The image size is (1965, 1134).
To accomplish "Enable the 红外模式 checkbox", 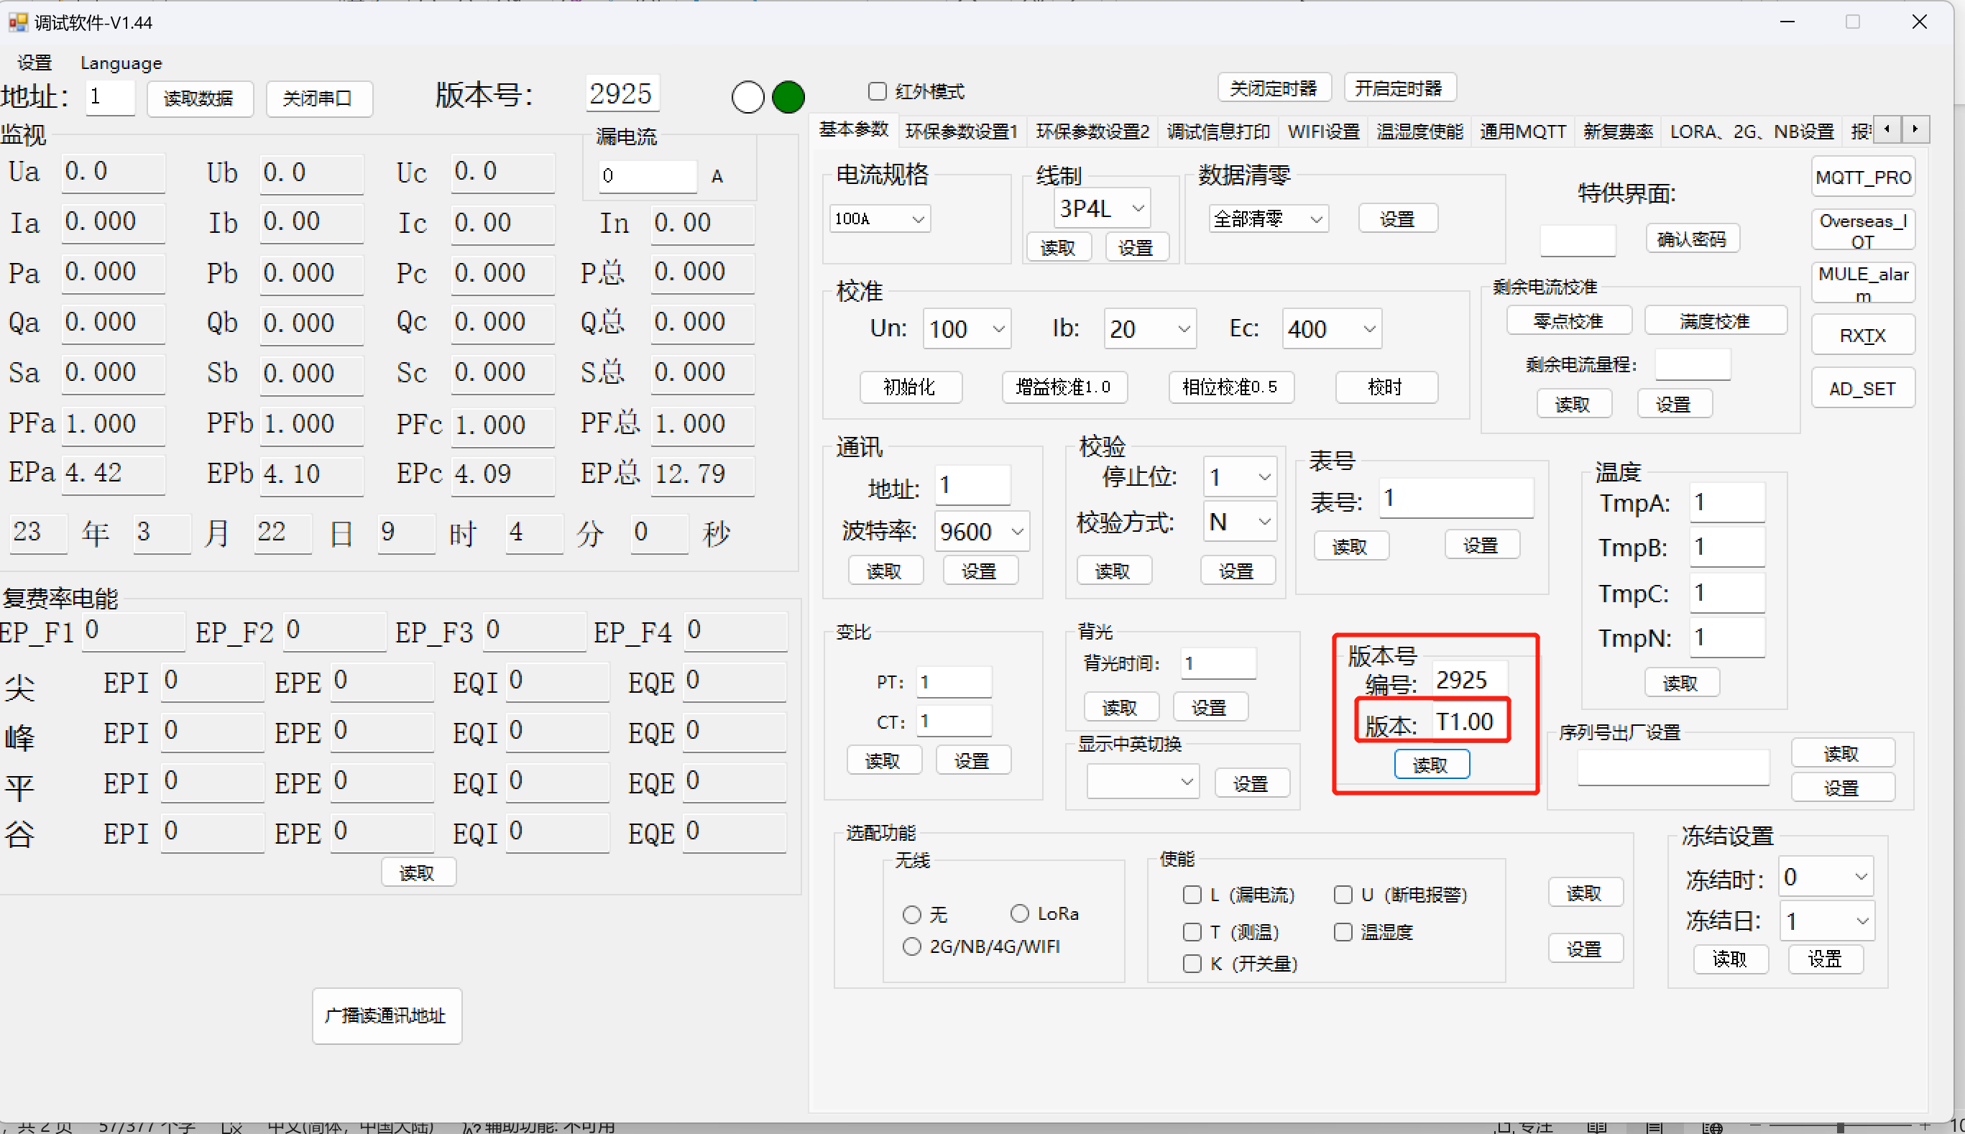I will pos(877,92).
